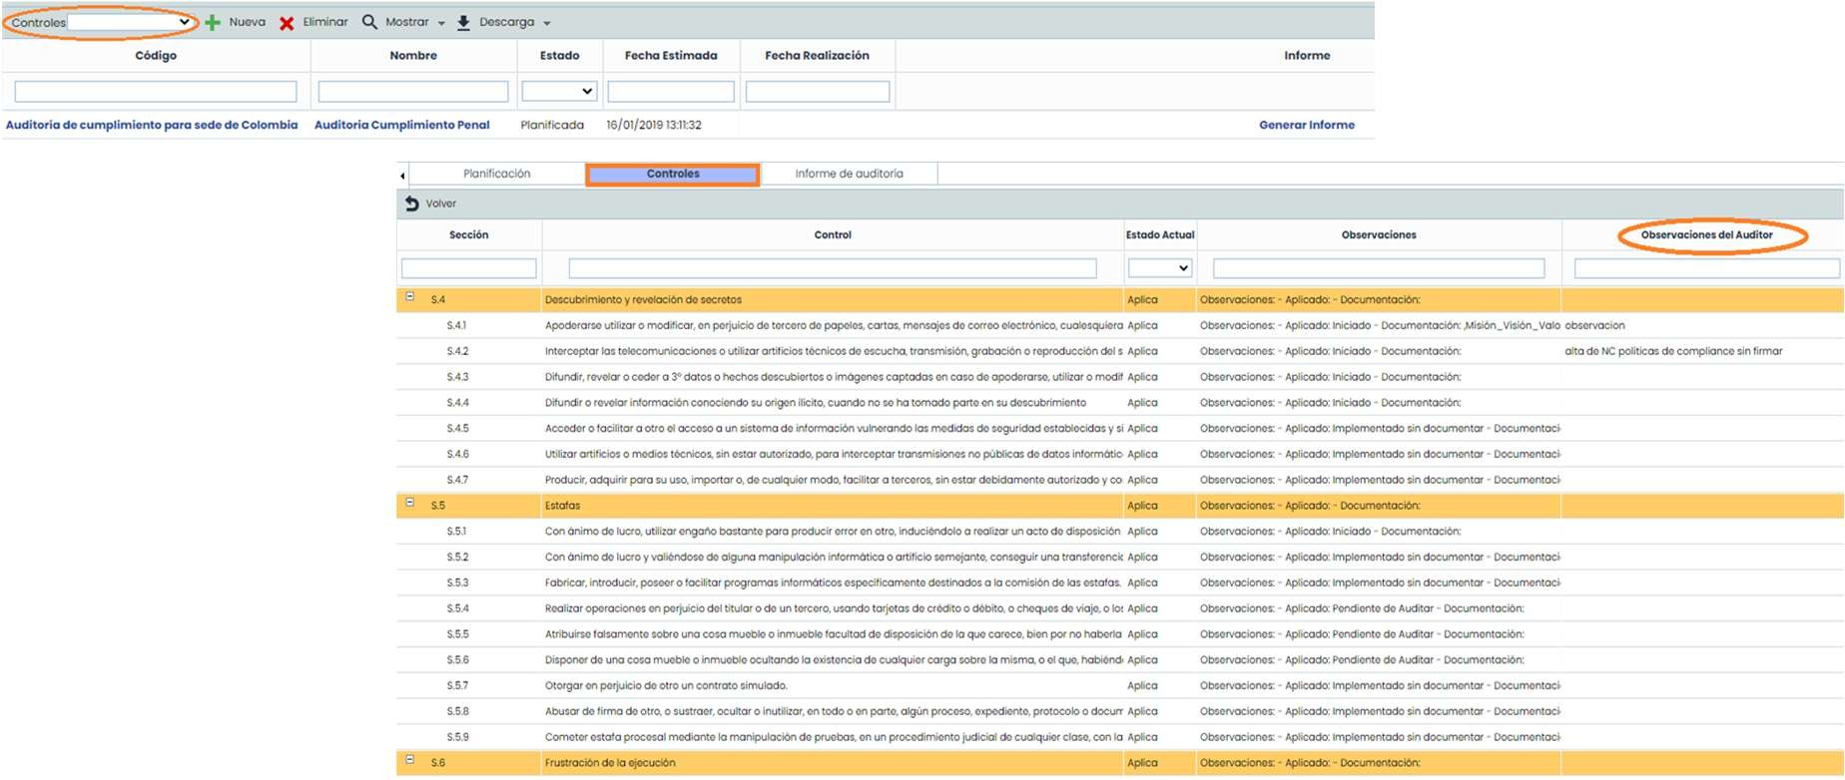Click the Observaciones del Auditor filter field
Image resolution: width=1845 pixels, height=780 pixels.
[x=1705, y=268]
